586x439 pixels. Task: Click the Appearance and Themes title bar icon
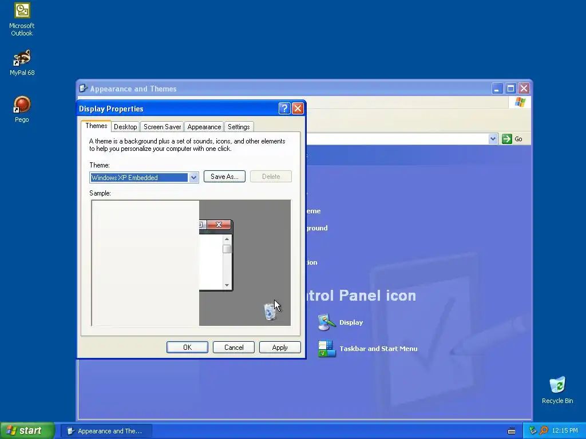[84, 89]
